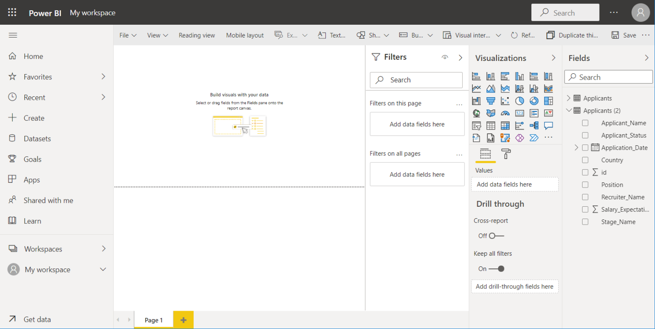Tick the Applicant_Name field checkbox

click(x=585, y=123)
